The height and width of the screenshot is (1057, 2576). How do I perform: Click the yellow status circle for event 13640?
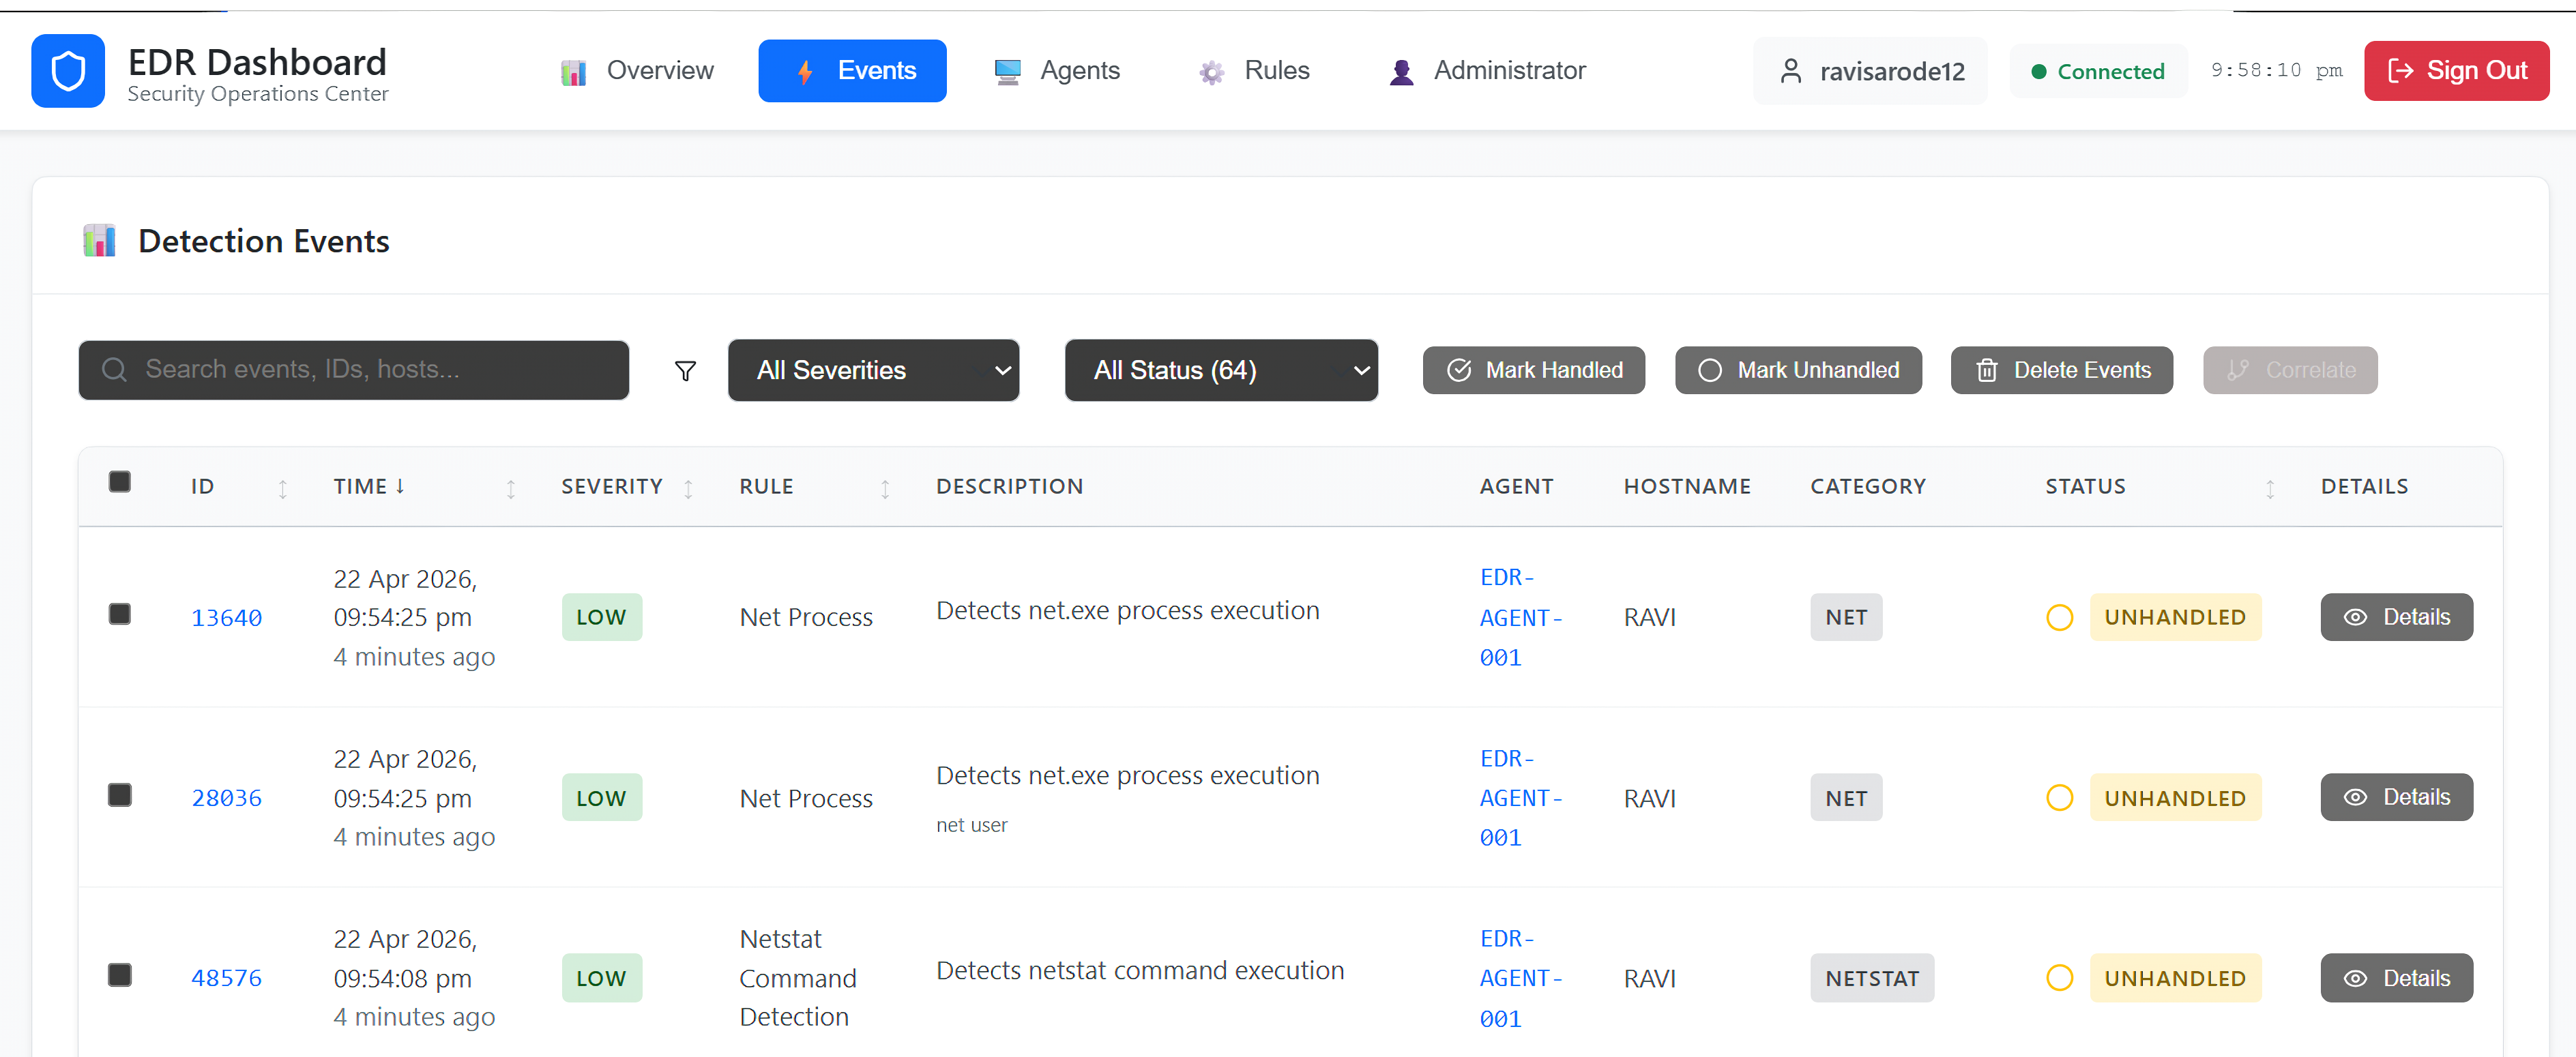coord(2059,618)
